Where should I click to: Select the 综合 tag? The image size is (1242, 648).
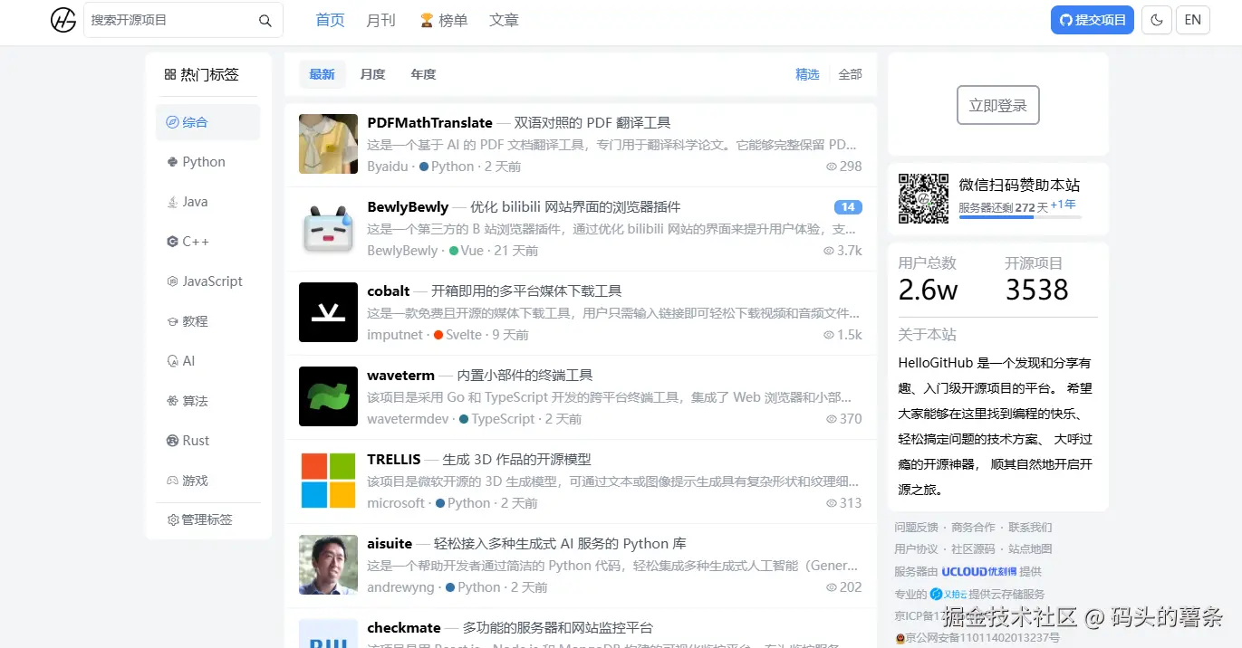click(207, 122)
